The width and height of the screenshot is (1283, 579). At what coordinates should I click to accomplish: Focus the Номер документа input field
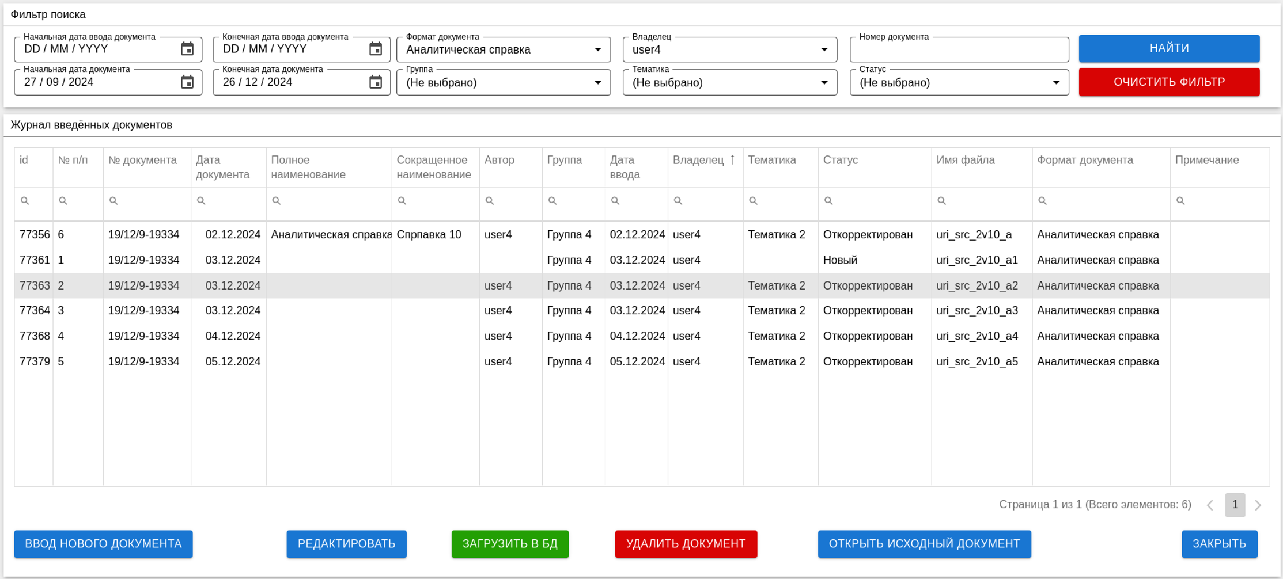pos(958,51)
